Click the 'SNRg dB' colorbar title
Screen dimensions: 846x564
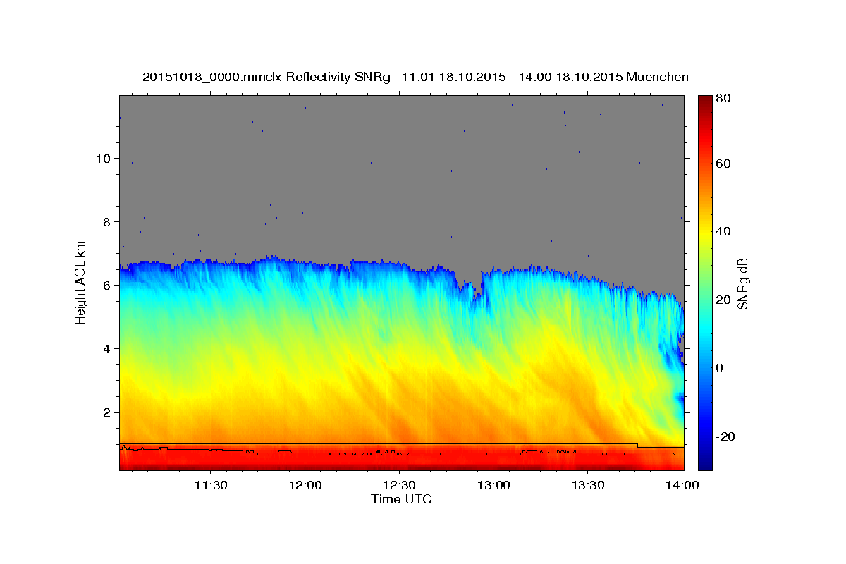click(x=742, y=283)
